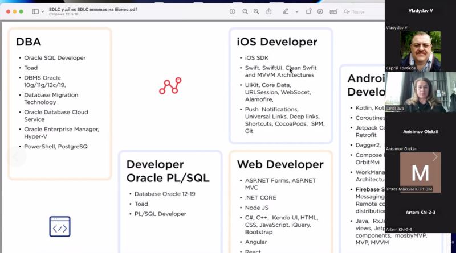456x253 pixels.
Task: Expand the sidebar view options chevron
Action: coord(43,11)
